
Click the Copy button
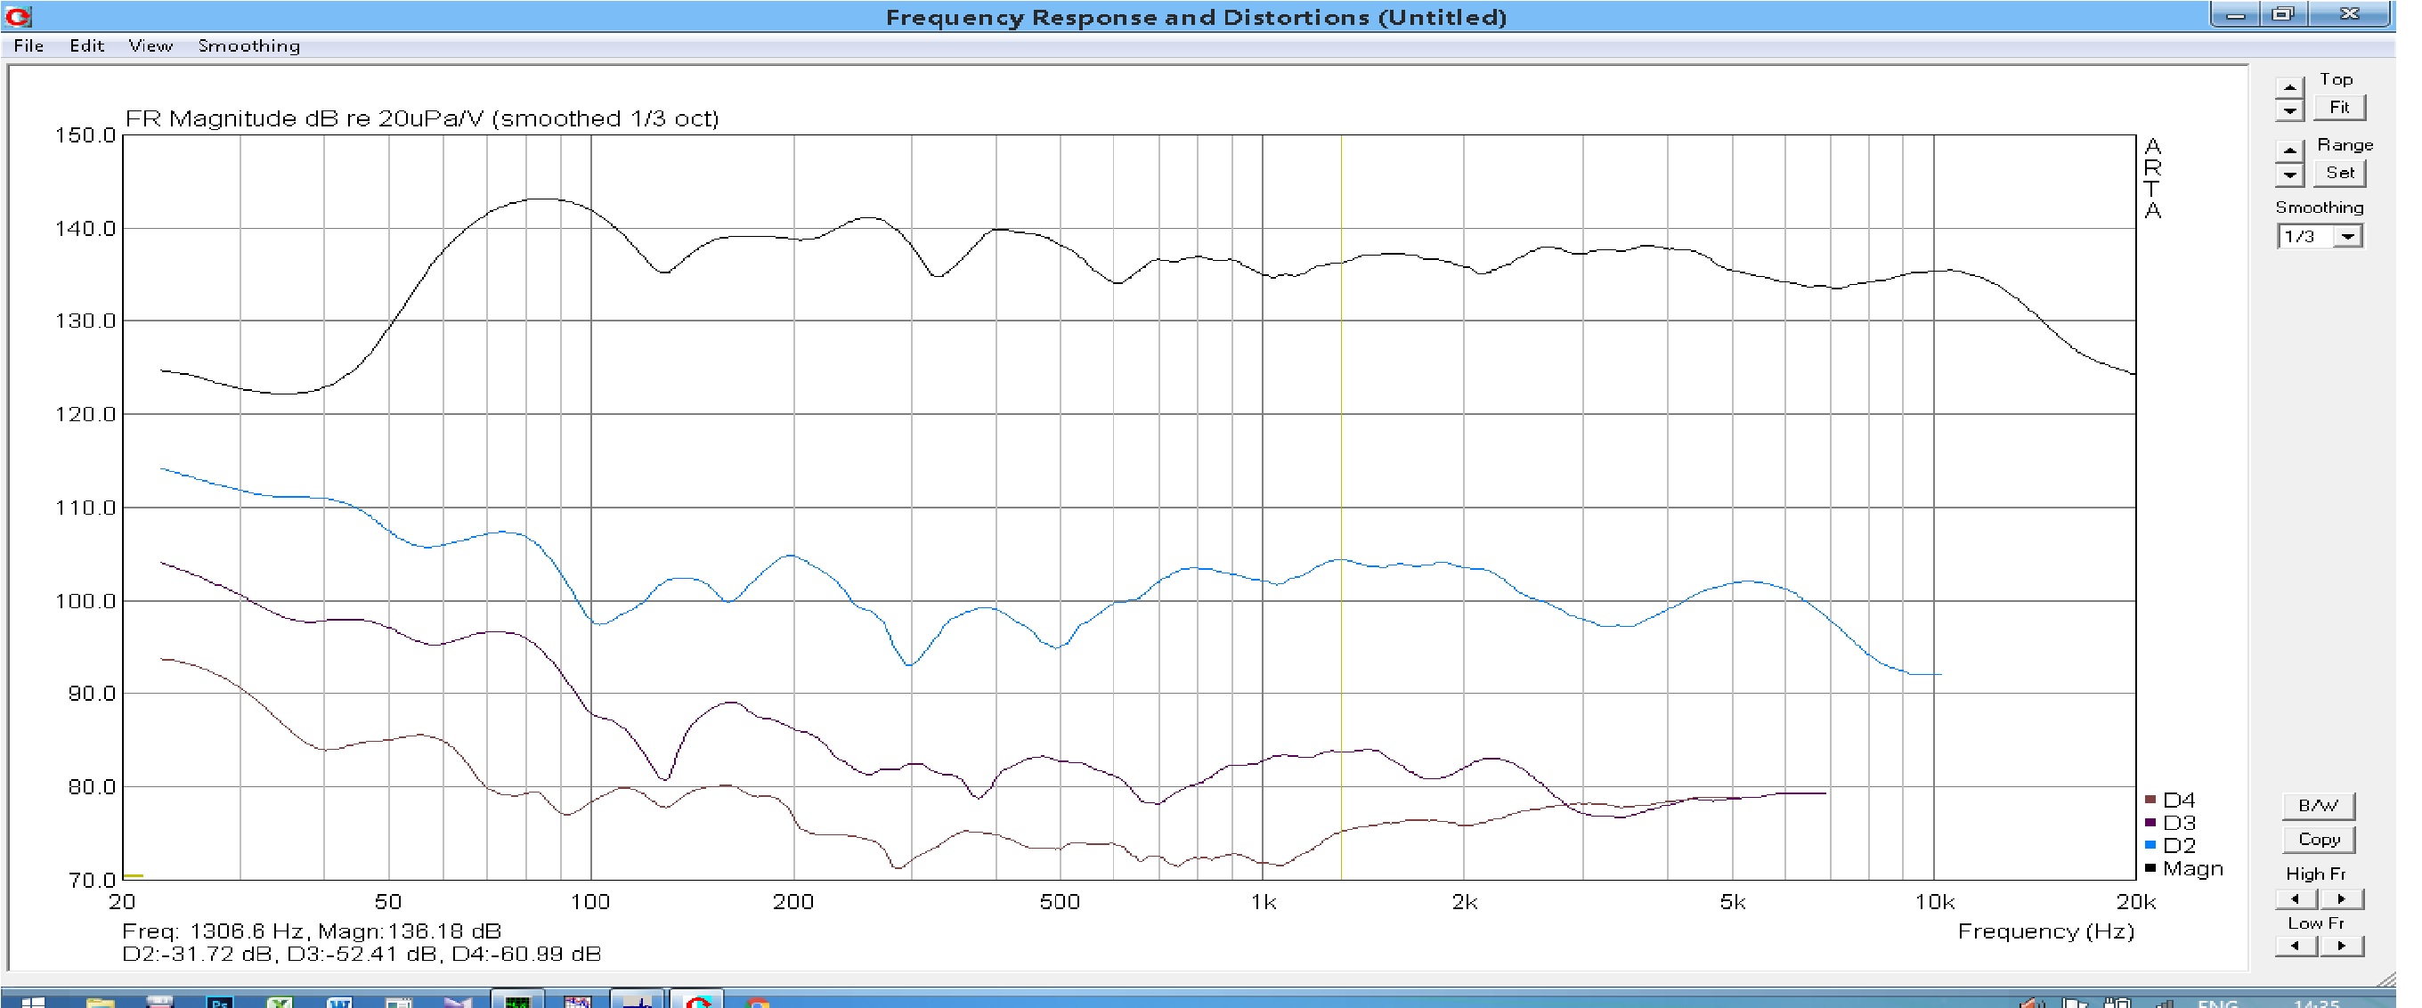(x=2319, y=839)
